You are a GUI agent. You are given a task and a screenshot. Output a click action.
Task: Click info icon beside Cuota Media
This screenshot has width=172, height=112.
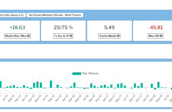[x=118, y=36]
